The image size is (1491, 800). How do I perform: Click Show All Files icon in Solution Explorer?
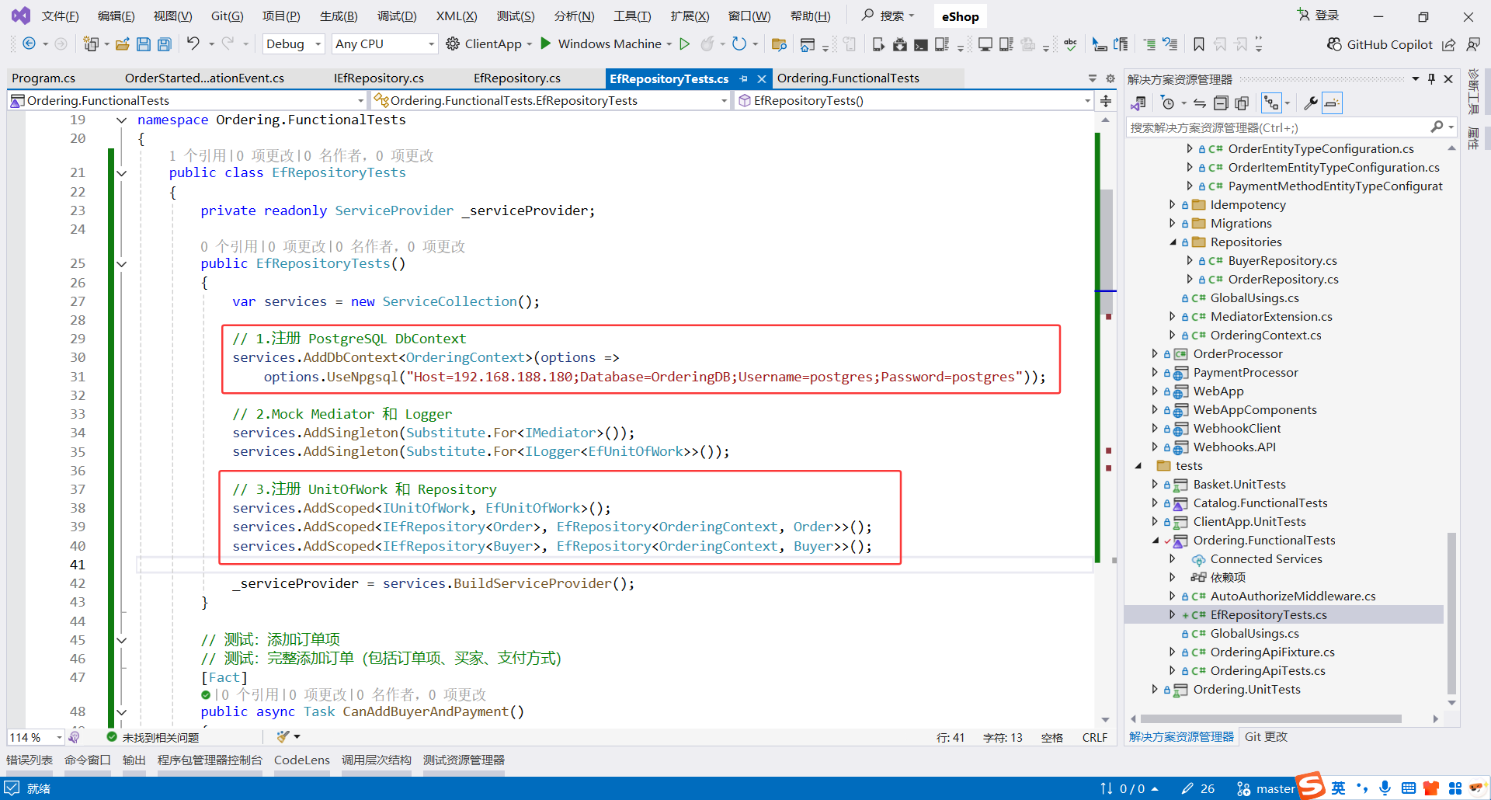coord(1242,103)
